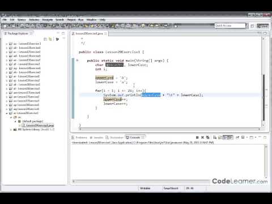
Task: Collapse the ar project node
Action: tap(7, 113)
